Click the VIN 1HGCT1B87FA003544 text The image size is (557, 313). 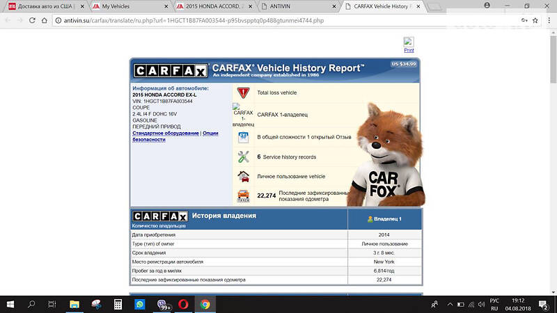click(x=163, y=101)
